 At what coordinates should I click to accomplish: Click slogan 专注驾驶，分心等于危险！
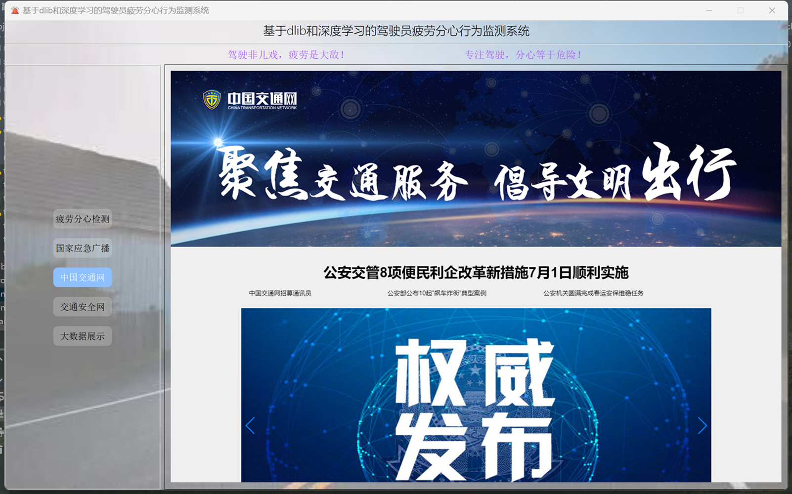[x=523, y=55]
